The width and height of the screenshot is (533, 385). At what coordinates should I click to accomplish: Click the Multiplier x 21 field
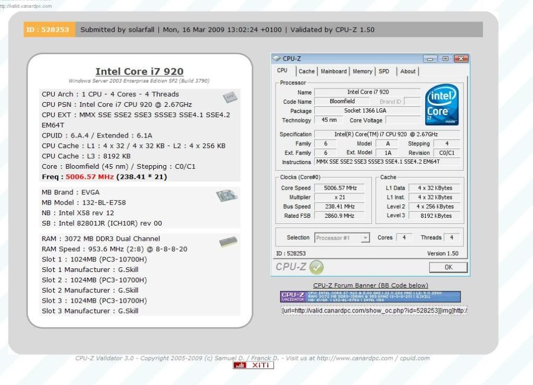point(339,197)
